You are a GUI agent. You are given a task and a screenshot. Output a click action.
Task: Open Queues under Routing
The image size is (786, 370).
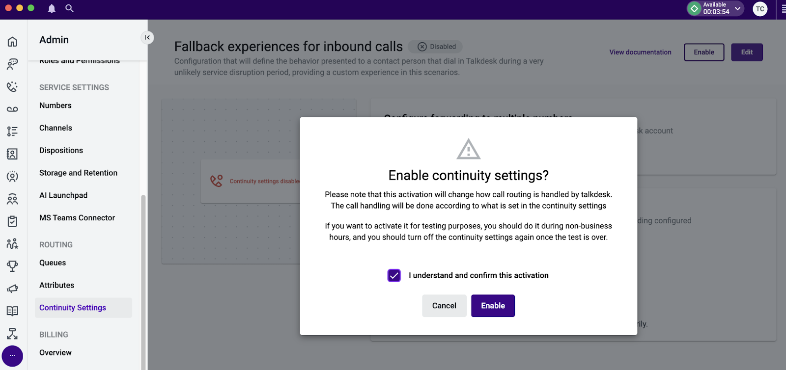coord(53,263)
